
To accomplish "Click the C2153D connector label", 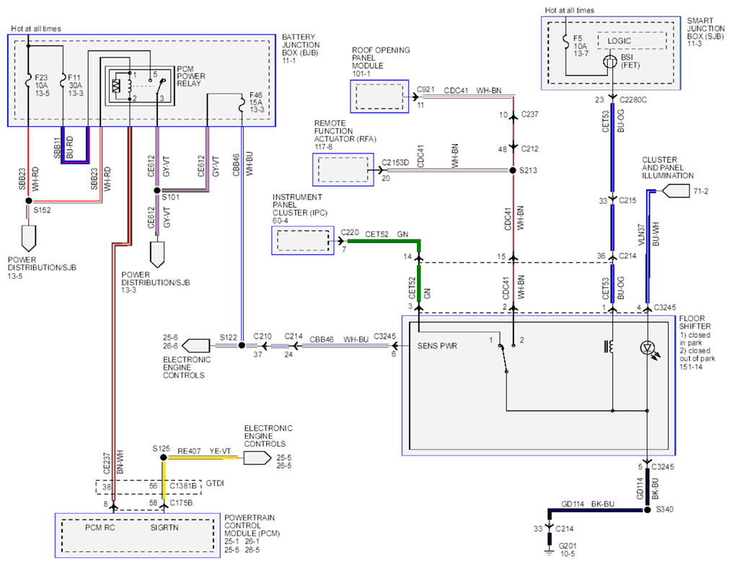I will [395, 163].
